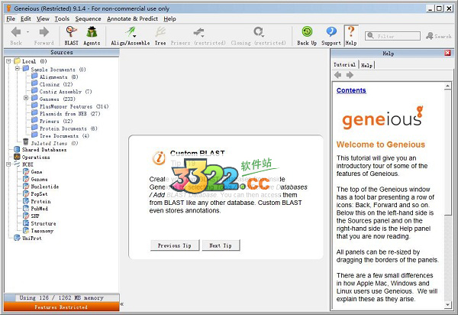
Task: Click the memory usage bar
Action: (x=61, y=297)
